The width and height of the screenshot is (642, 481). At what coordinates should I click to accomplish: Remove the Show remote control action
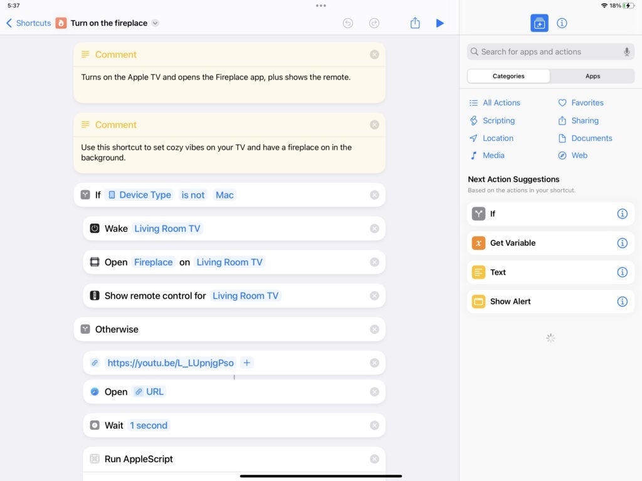coord(374,296)
